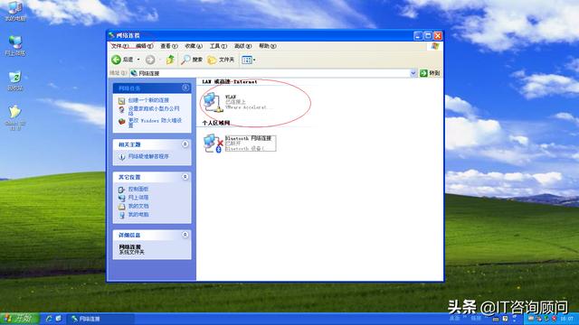Open the Back history dropdown arrow
The width and height of the screenshot is (579, 325).
pos(138,60)
